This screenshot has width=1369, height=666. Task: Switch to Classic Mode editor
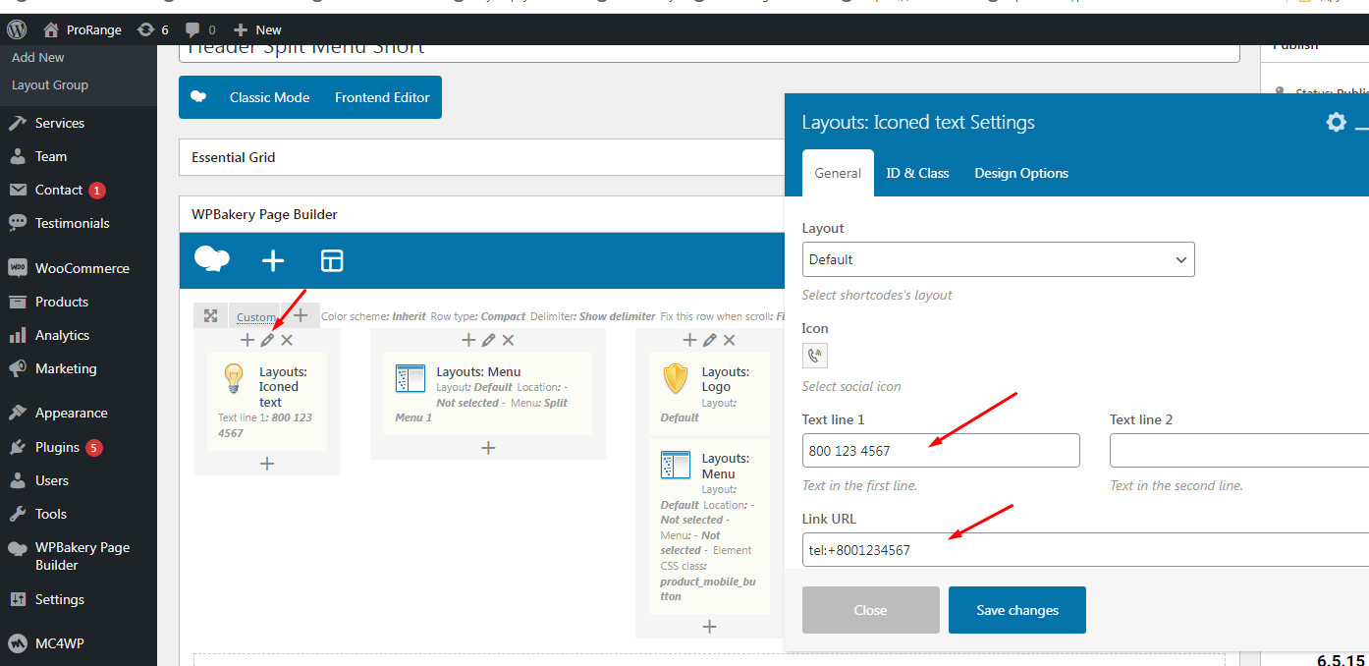click(x=269, y=97)
